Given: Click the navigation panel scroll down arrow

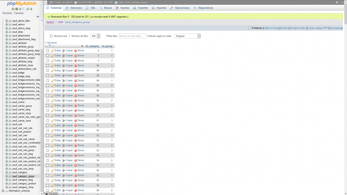Looking at the screenshot, I should click(42, 194).
